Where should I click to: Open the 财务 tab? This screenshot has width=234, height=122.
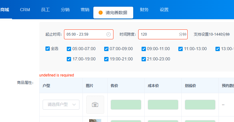[144, 10]
